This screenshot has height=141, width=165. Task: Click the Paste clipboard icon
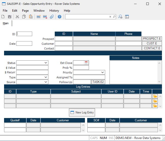tap(31, 17)
